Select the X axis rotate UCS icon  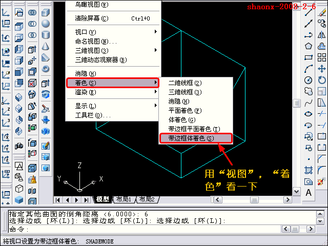point(6,137)
